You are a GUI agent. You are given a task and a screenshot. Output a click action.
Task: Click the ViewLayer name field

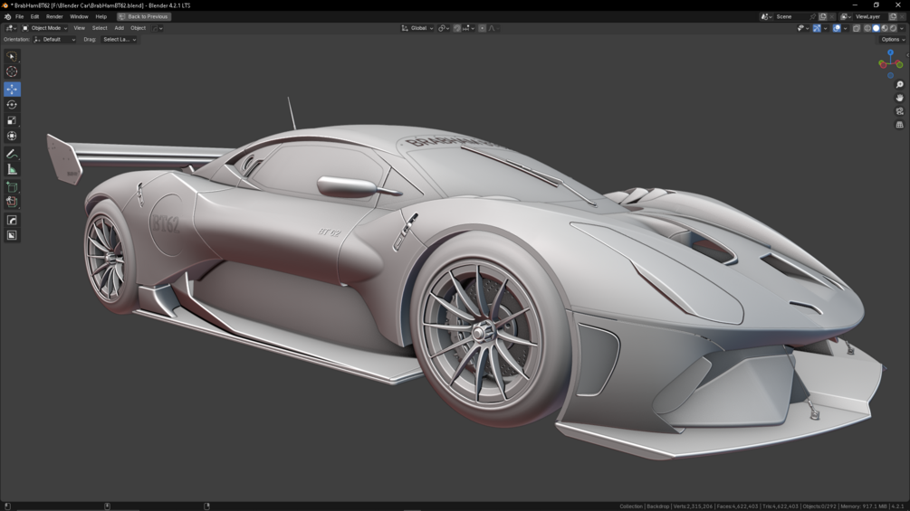tap(870, 17)
